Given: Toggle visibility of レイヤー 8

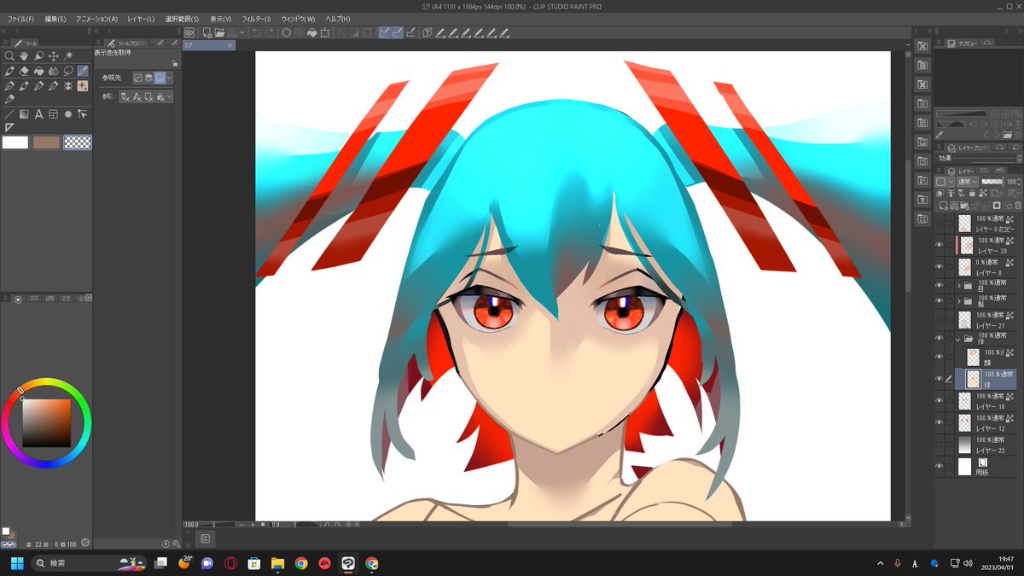Looking at the screenshot, I should tap(940, 267).
